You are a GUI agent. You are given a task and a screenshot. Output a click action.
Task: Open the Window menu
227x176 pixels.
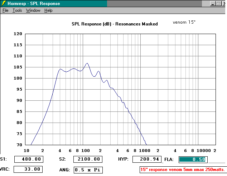click(33, 10)
